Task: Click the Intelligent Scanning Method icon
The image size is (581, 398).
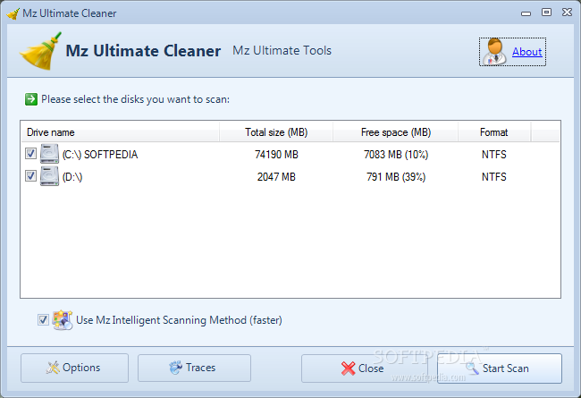Action: point(63,319)
